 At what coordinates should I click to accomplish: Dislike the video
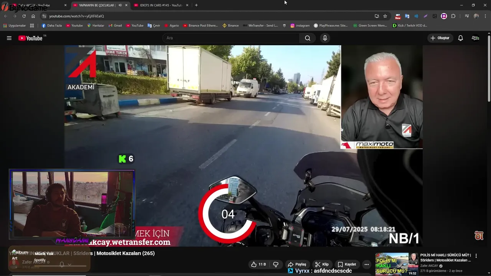(276, 264)
